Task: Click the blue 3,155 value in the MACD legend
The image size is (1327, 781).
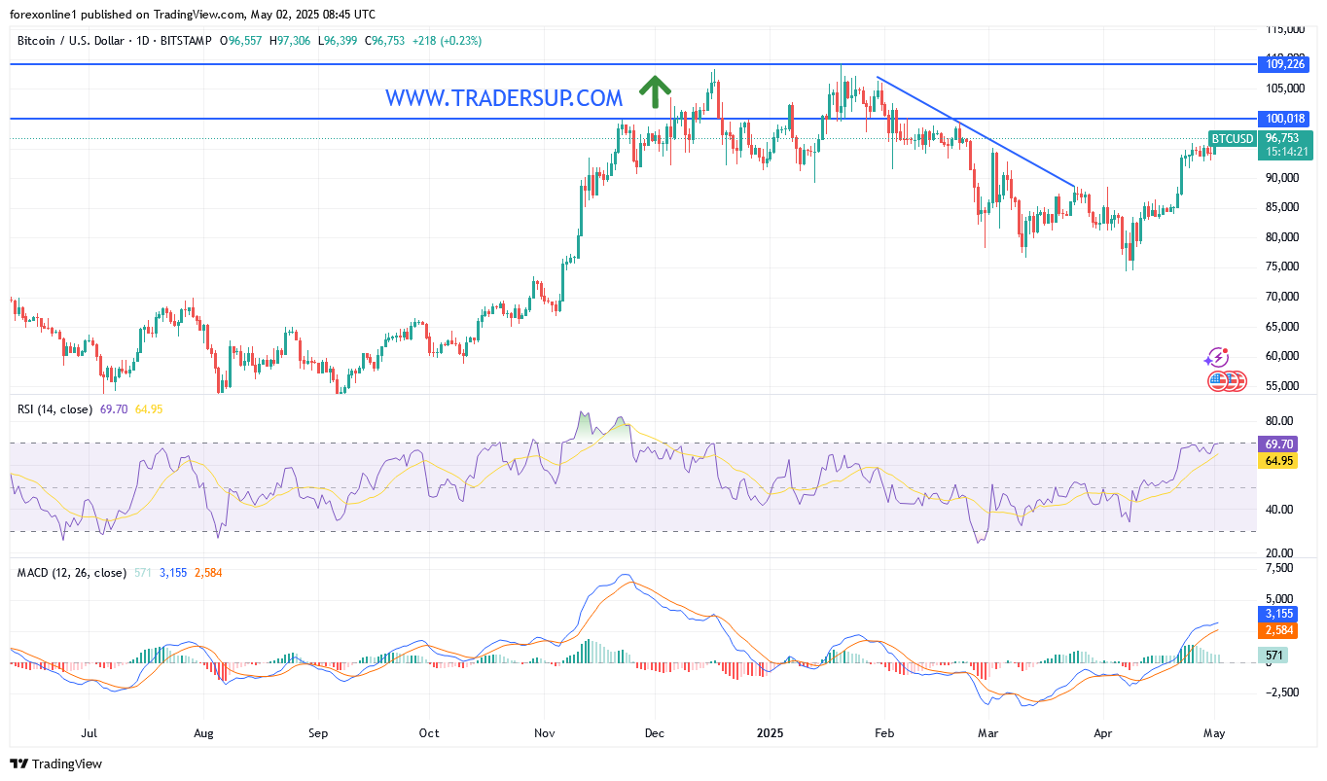Action: coord(172,573)
